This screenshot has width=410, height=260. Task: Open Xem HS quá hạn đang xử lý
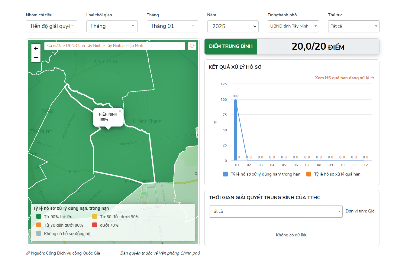pyautogui.click(x=345, y=78)
